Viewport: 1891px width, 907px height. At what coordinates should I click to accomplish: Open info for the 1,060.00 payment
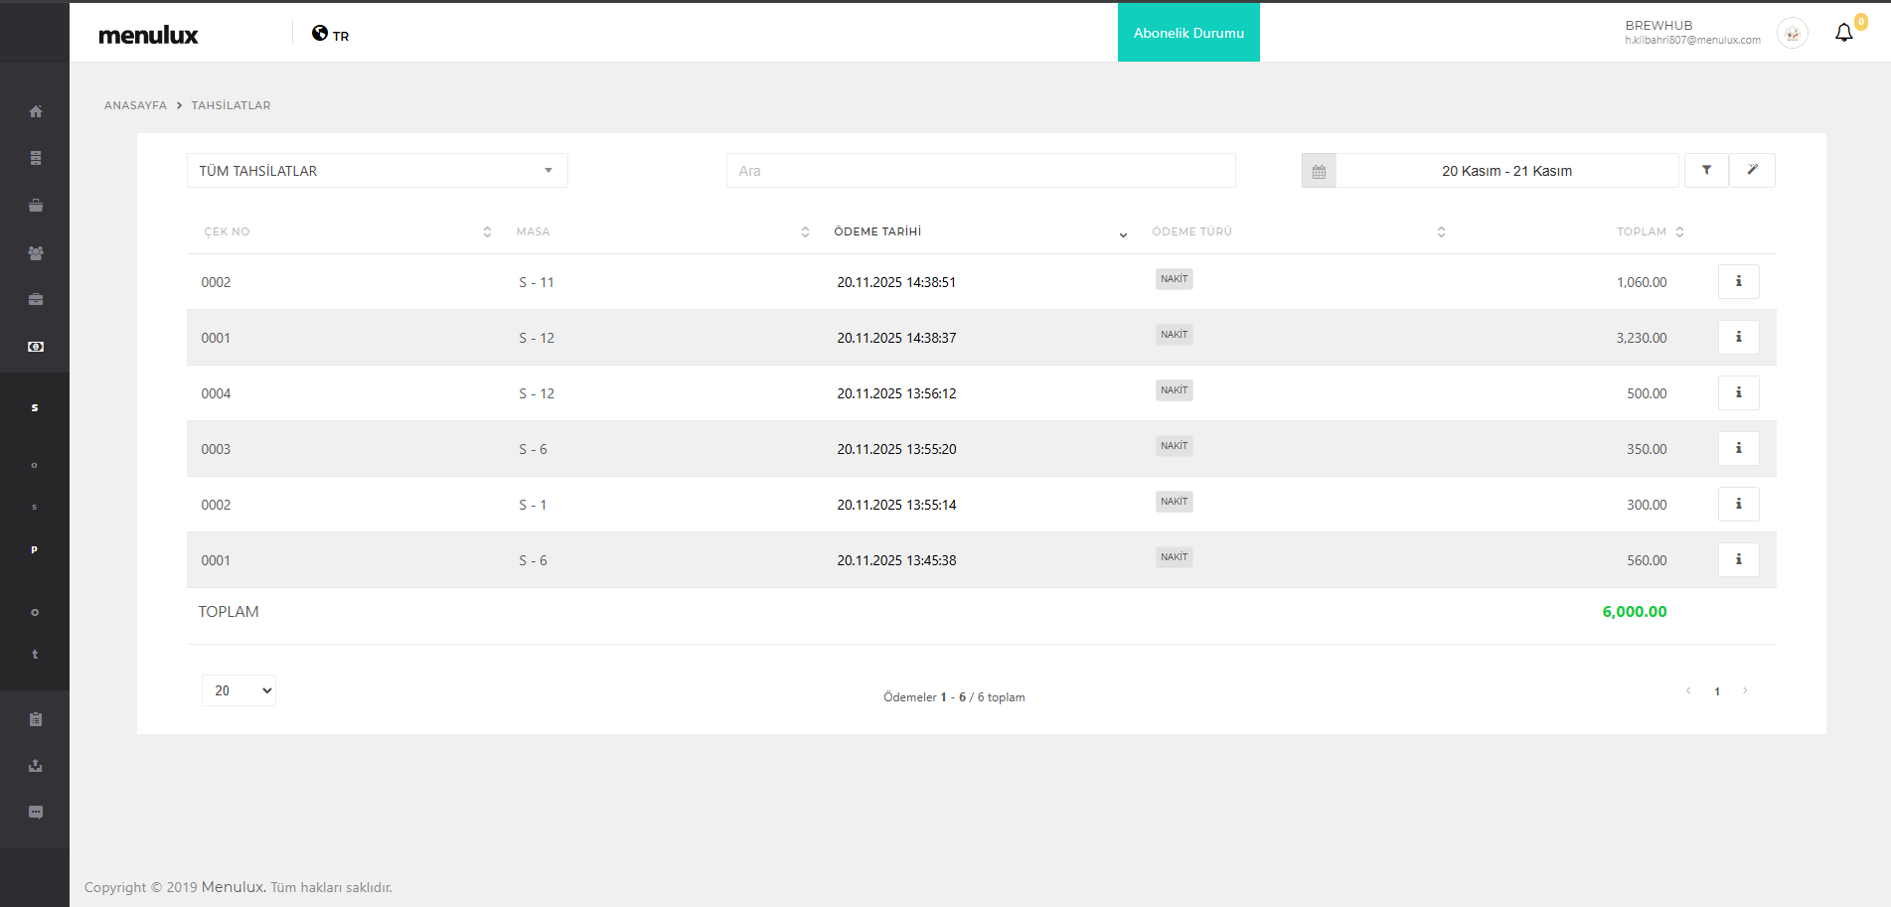(1738, 281)
